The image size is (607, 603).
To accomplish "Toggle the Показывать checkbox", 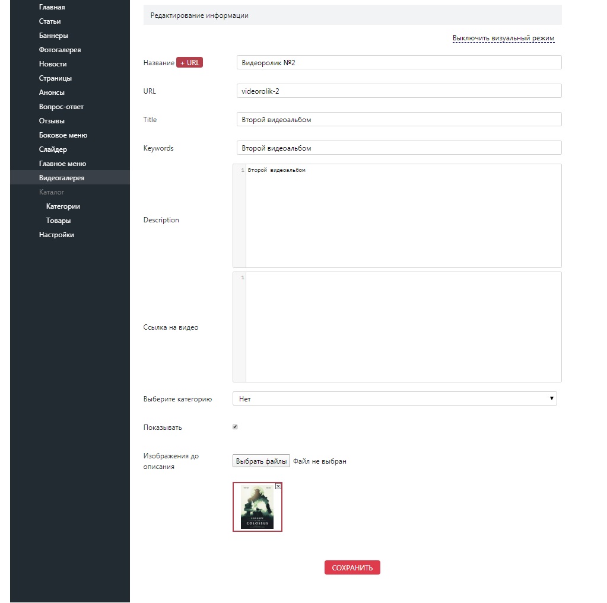I will [235, 427].
